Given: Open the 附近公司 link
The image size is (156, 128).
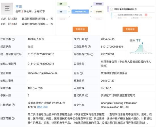Looking at the screenshot, I should pos(42,107).
